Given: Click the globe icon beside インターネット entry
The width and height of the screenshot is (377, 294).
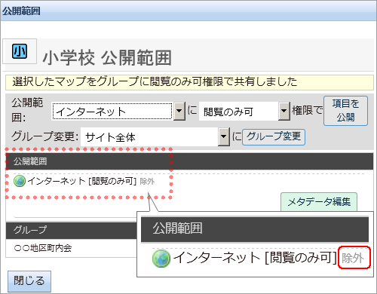Looking at the screenshot, I should point(20,181).
